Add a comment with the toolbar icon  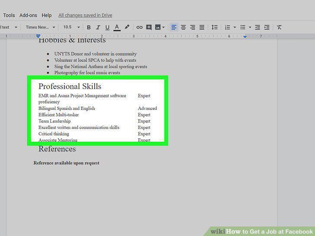(149, 27)
